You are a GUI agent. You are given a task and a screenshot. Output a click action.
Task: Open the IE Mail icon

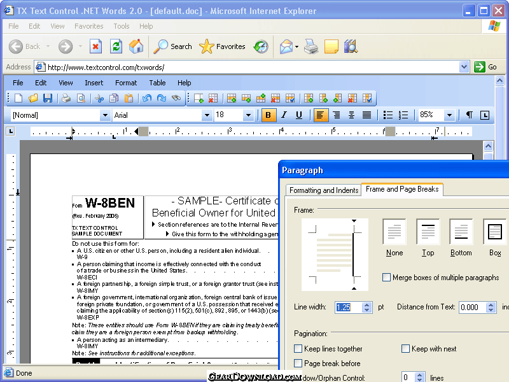click(x=286, y=46)
